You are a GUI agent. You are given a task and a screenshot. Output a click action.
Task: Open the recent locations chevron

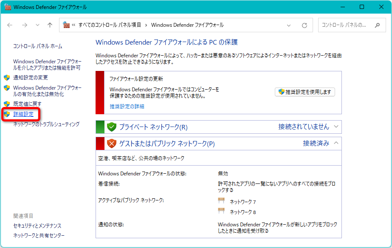tap(37, 25)
